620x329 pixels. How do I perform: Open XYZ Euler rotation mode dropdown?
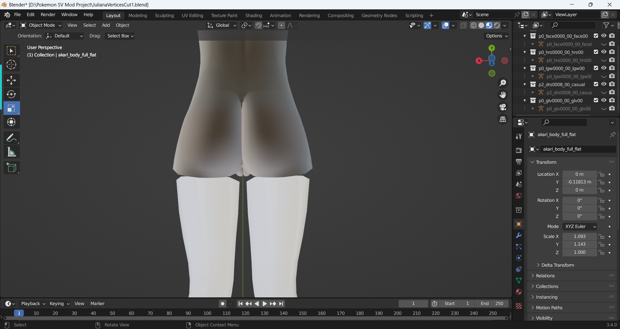580,226
